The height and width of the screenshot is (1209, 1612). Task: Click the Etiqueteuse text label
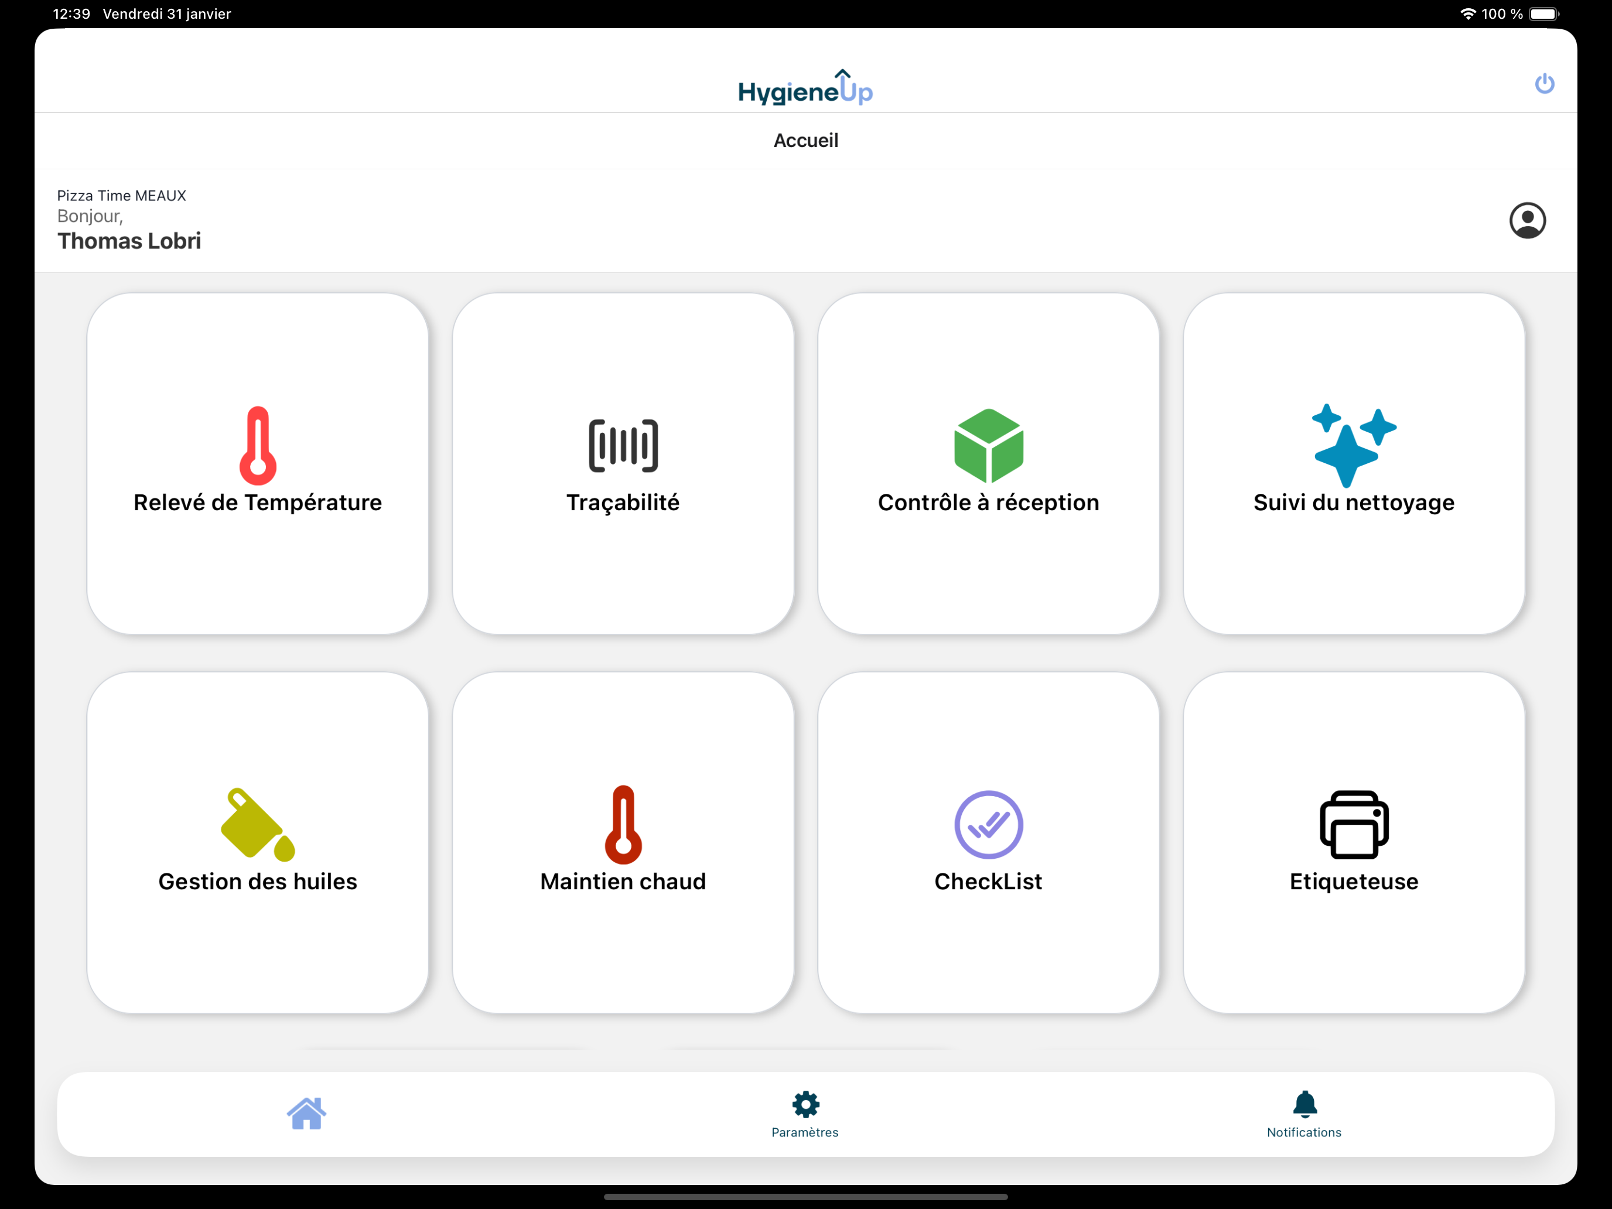(x=1353, y=882)
